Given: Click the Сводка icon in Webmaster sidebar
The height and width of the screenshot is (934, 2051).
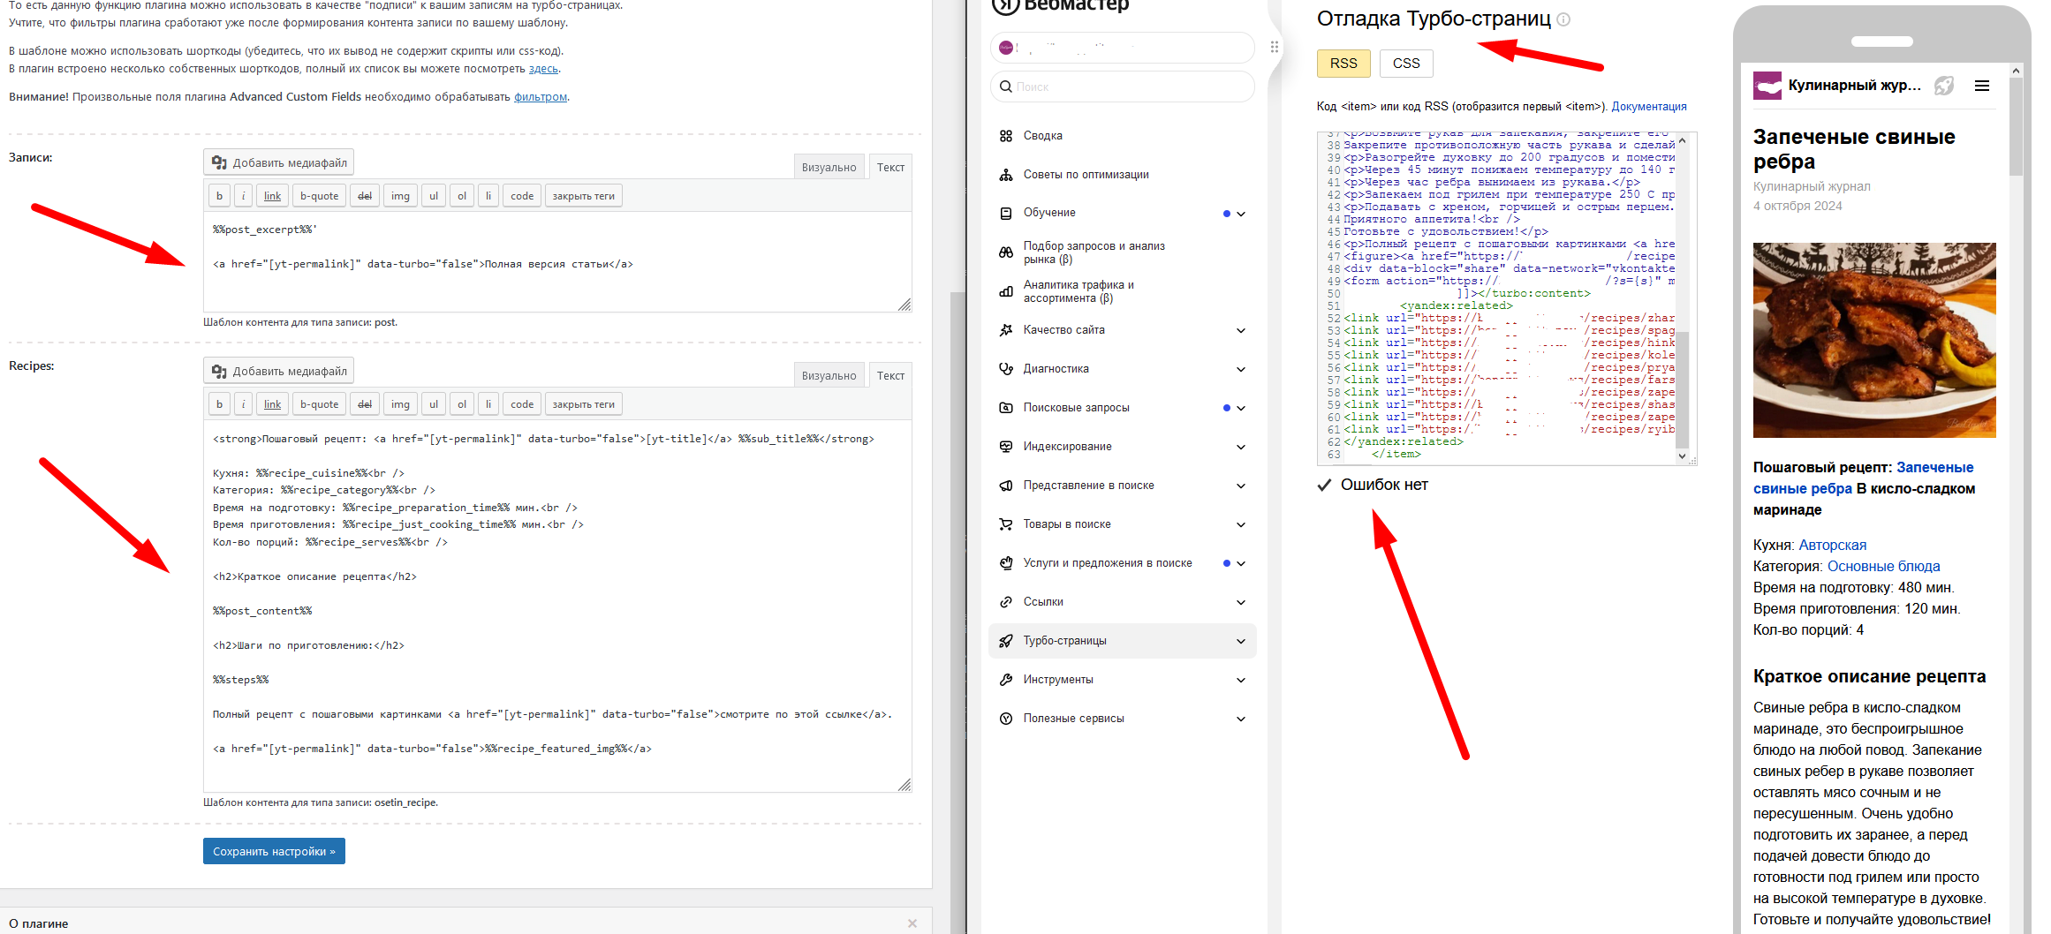Looking at the screenshot, I should 1005,136.
